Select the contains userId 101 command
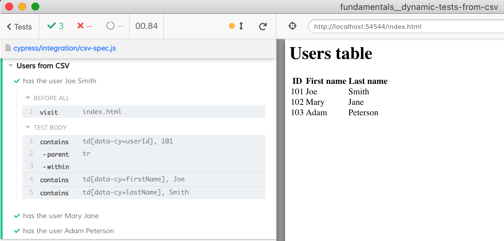This screenshot has height=241, width=504. pyautogui.click(x=144, y=141)
